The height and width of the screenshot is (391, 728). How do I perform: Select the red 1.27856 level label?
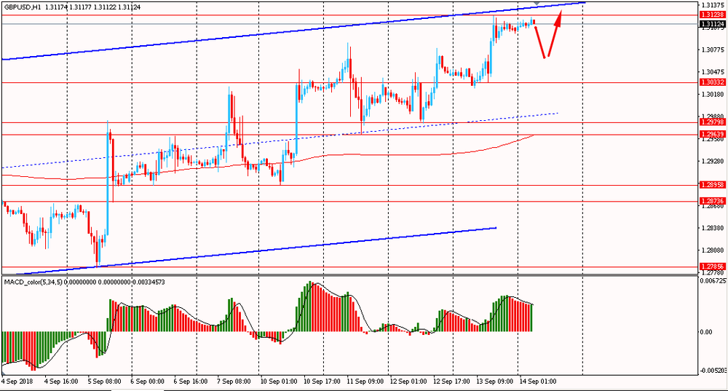coord(713,266)
